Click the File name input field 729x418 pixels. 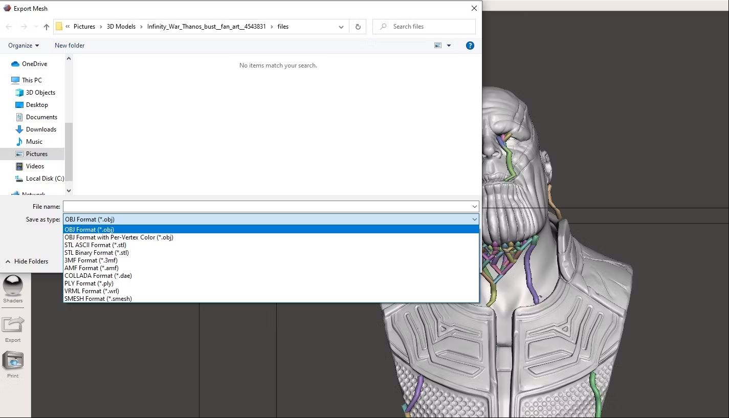tap(267, 207)
